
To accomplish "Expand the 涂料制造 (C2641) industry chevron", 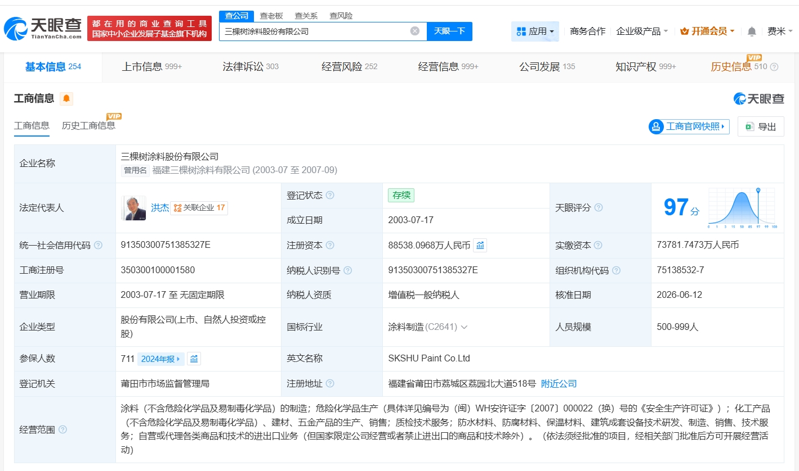I will (x=465, y=327).
